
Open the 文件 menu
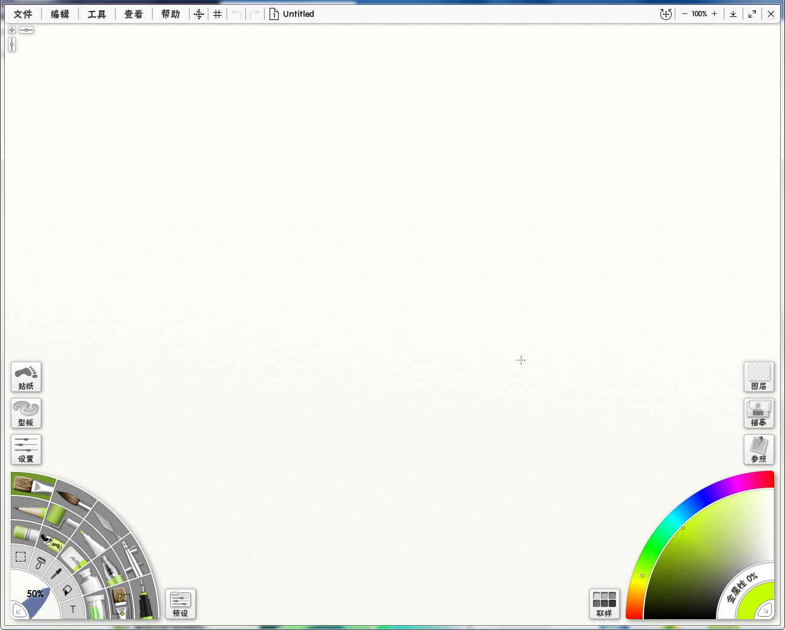click(23, 13)
